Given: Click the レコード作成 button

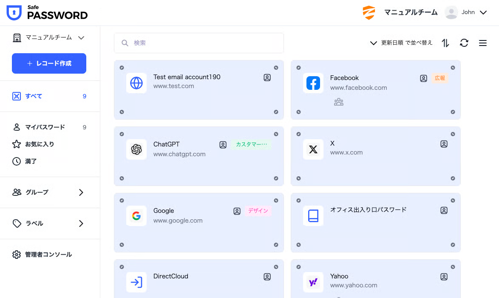Looking at the screenshot, I should point(49,63).
